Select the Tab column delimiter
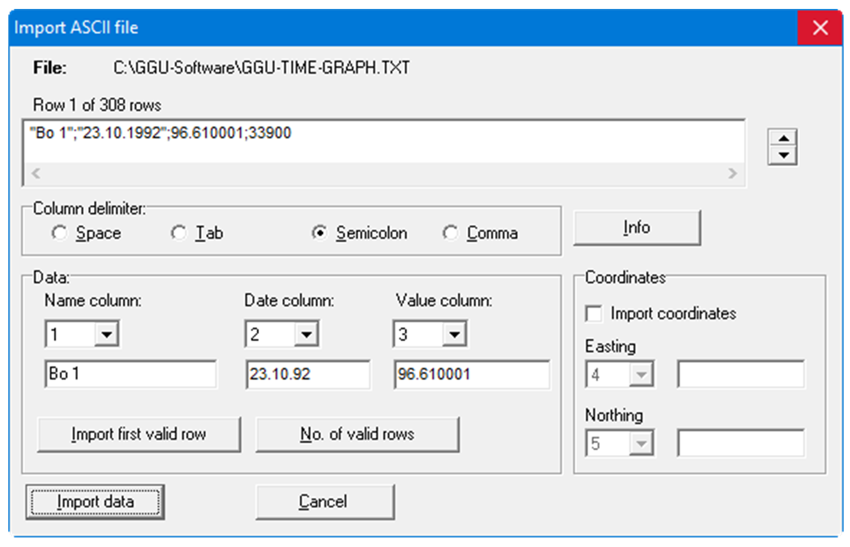 [179, 234]
